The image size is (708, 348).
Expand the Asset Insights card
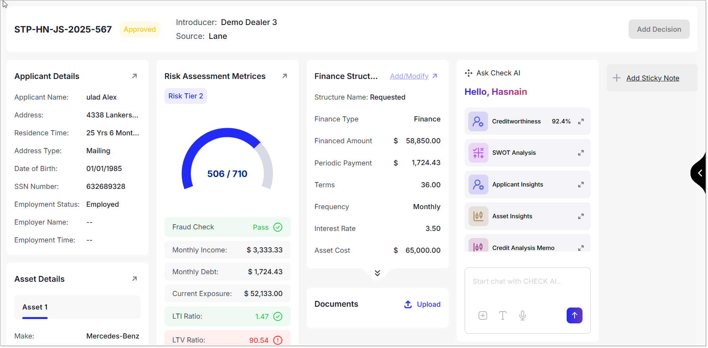click(581, 216)
